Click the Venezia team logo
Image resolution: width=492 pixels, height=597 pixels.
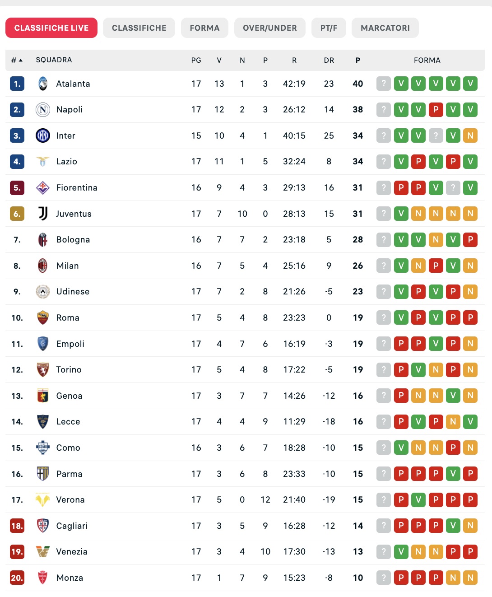click(x=43, y=551)
